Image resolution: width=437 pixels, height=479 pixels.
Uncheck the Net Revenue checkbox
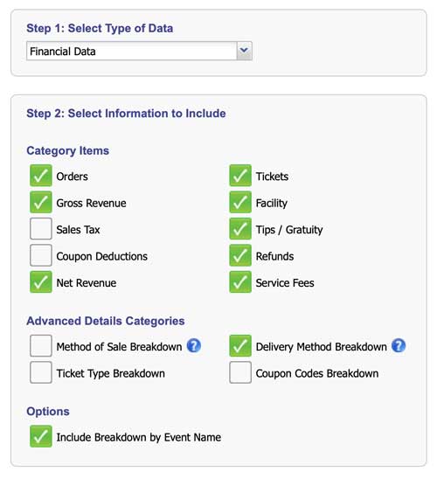click(x=41, y=282)
